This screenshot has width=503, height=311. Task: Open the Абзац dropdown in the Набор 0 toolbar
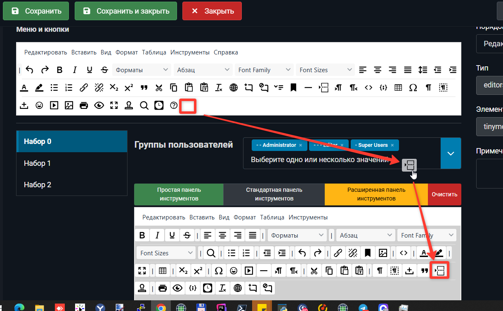[x=366, y=235]
